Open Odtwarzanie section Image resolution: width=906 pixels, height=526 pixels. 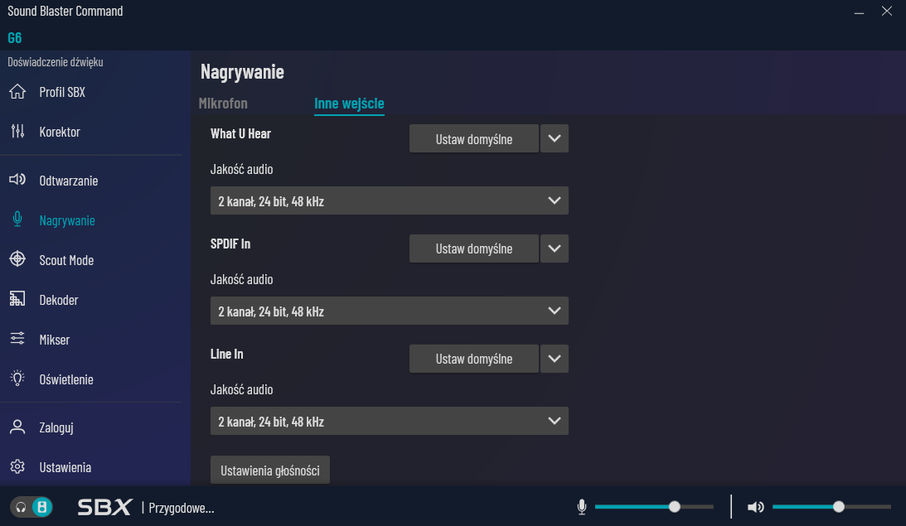[68, 181]
